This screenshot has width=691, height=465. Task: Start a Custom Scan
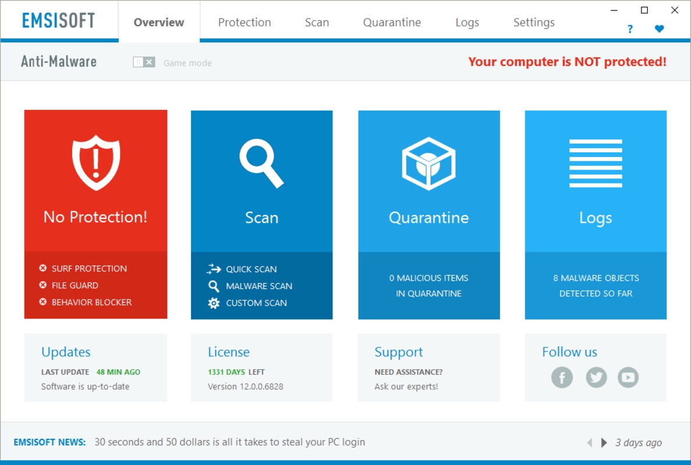[257, 303]
